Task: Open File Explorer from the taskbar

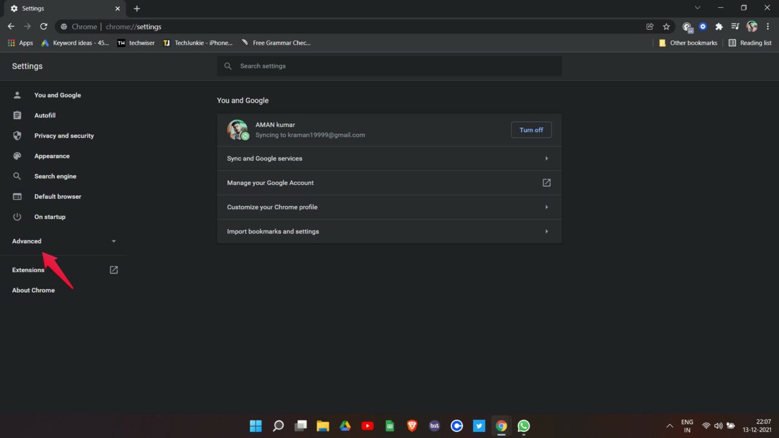Action: pyautogui.click(x=323, y=426)
